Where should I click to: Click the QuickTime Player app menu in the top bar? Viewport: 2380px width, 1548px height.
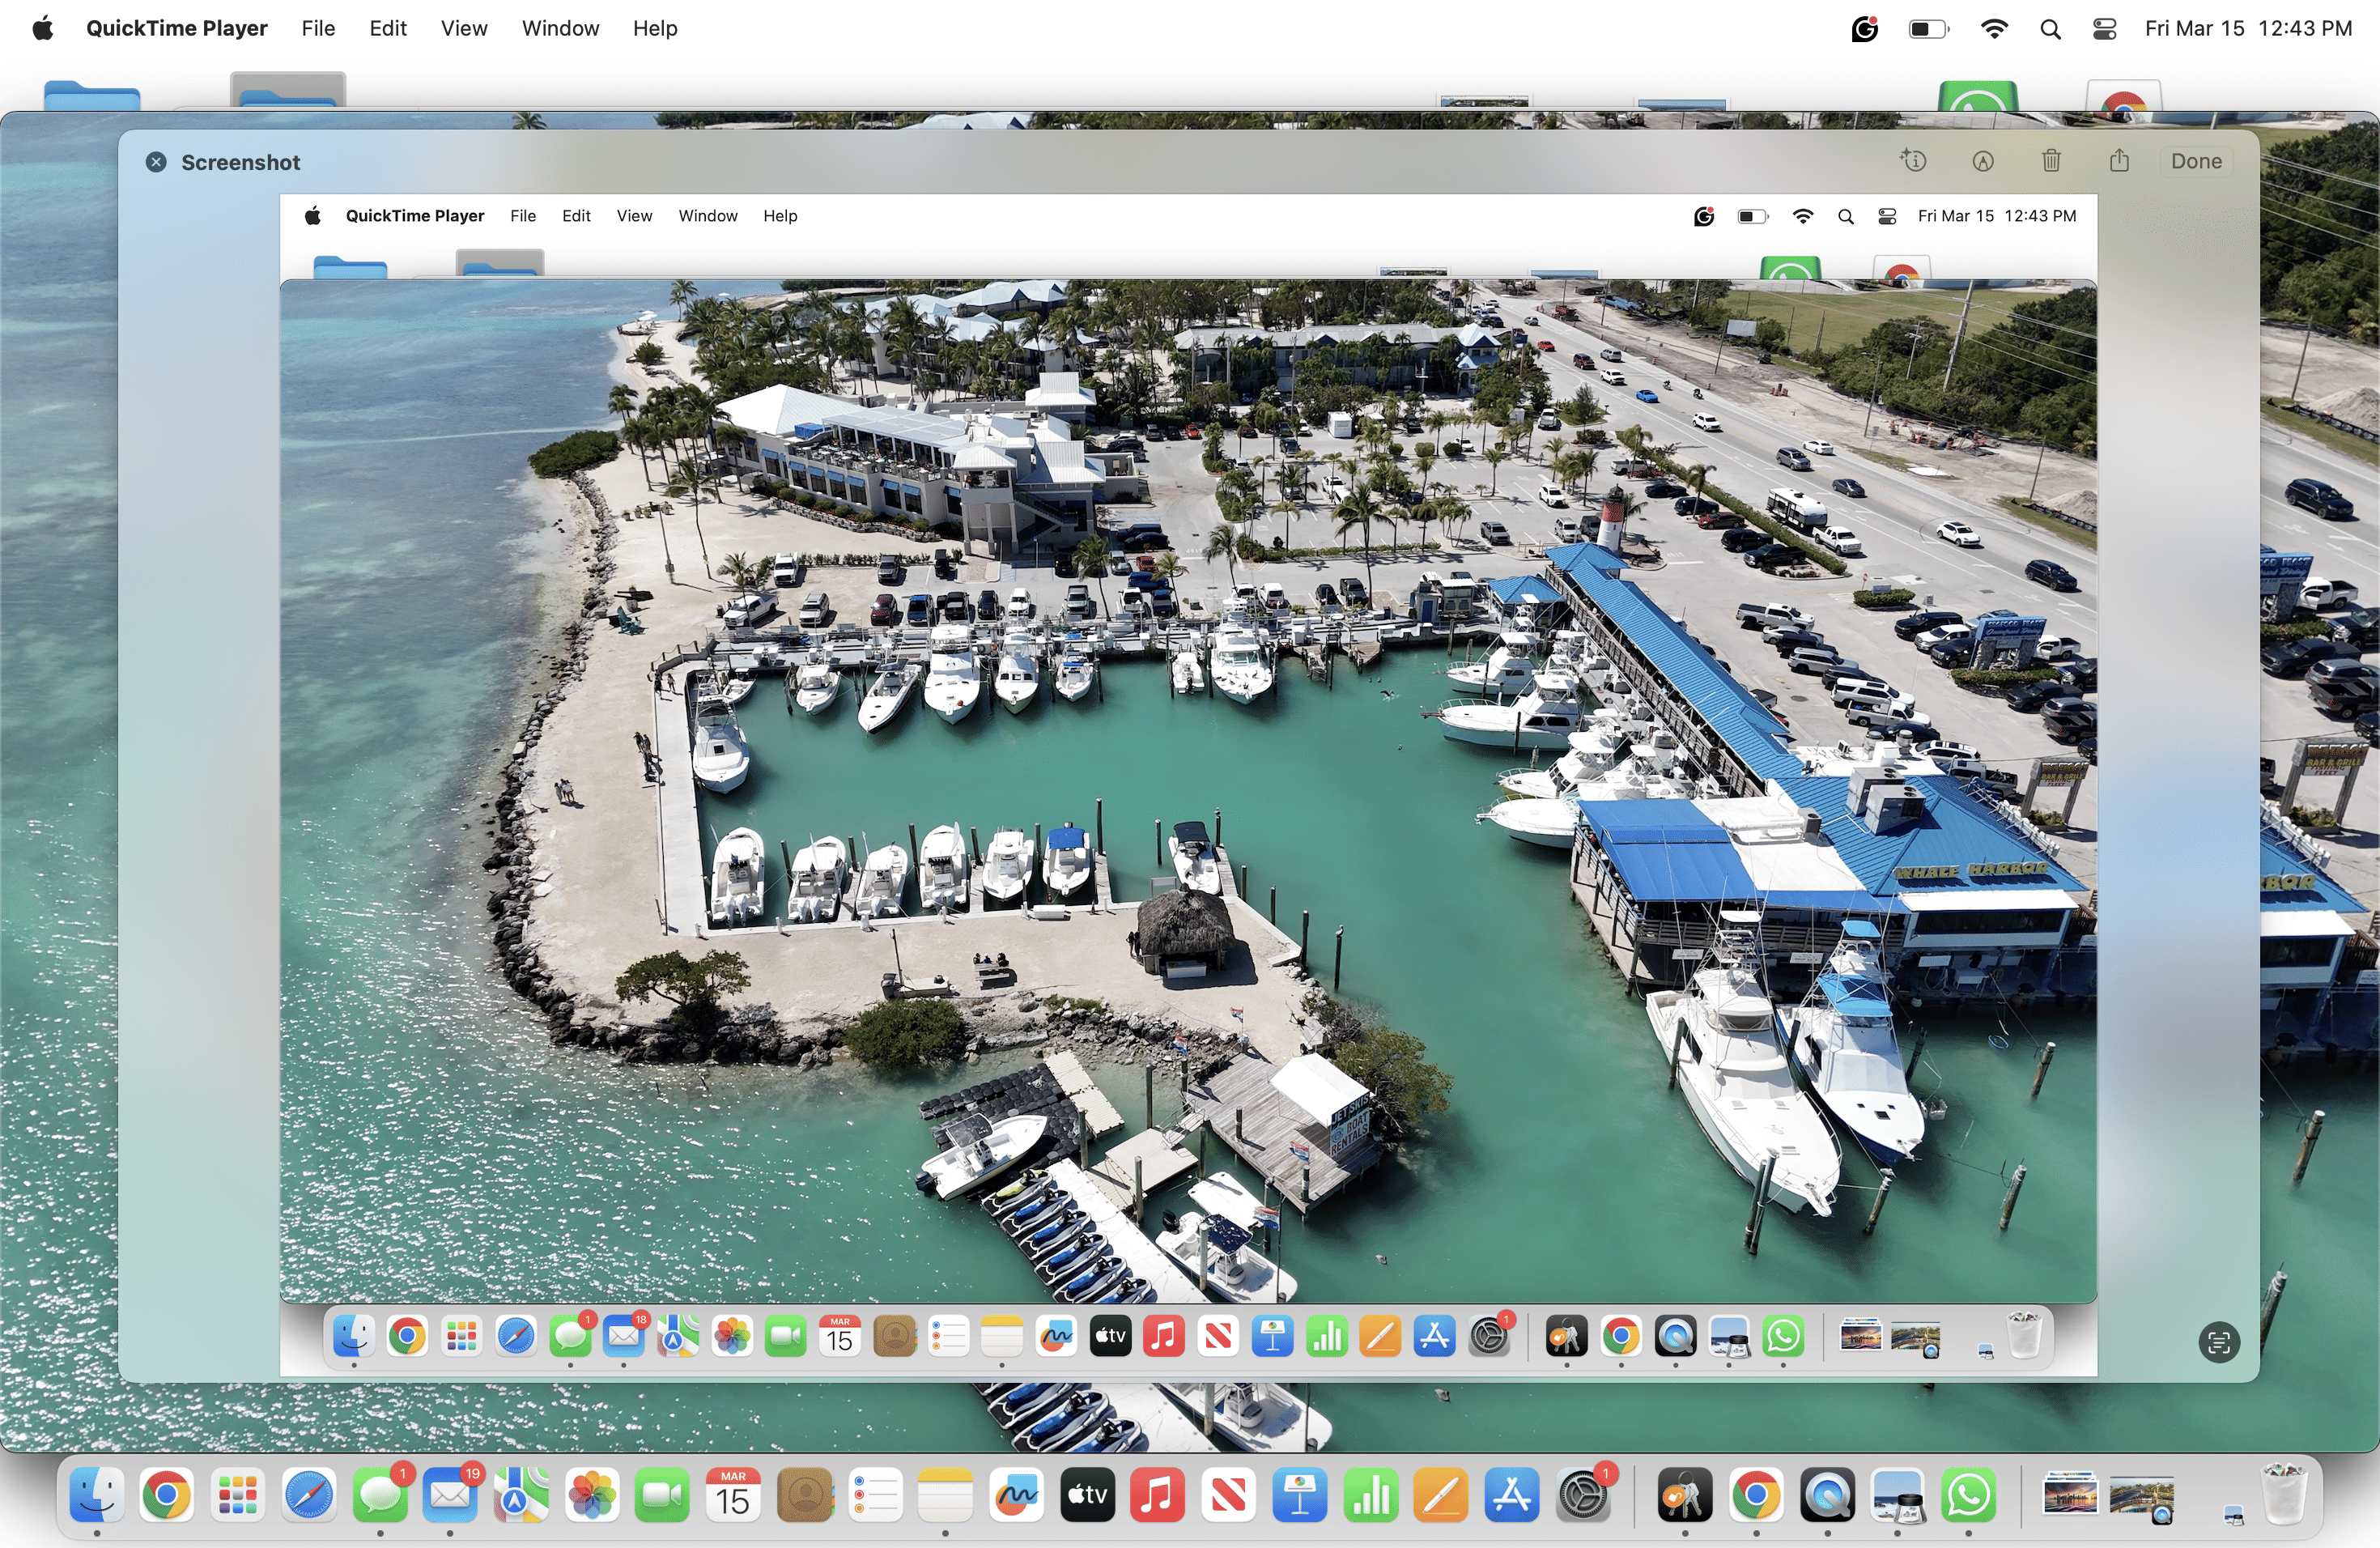[x=177, y=28]
